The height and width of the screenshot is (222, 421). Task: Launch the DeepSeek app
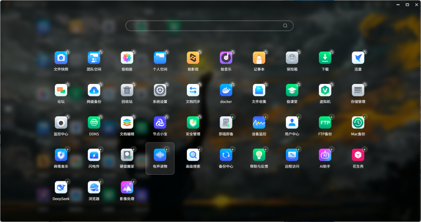(61, 187)
